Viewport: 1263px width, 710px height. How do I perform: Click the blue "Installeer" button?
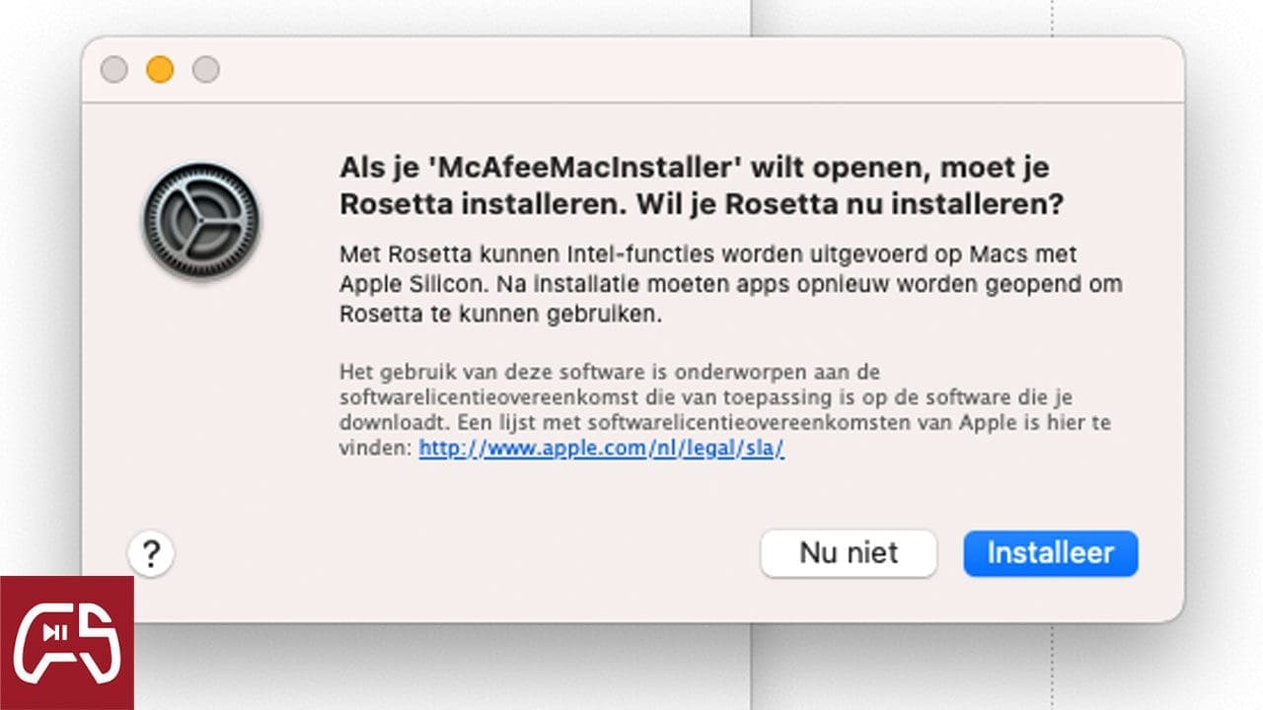[1050, 553]
